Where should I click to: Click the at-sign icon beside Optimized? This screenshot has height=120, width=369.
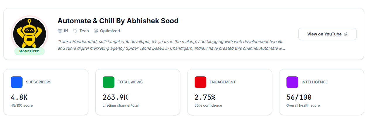tap(96, 31)
